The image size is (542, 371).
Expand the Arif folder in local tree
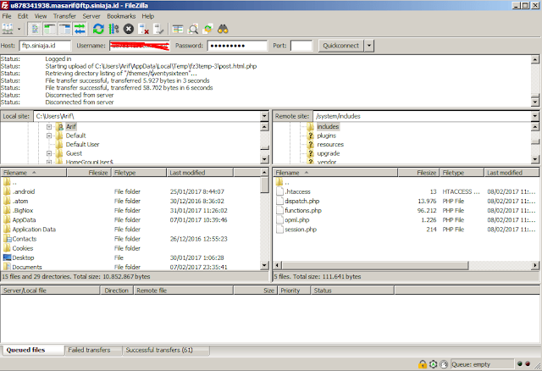(49, 127)
